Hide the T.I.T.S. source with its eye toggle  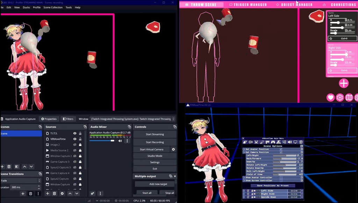coord(74,133)
